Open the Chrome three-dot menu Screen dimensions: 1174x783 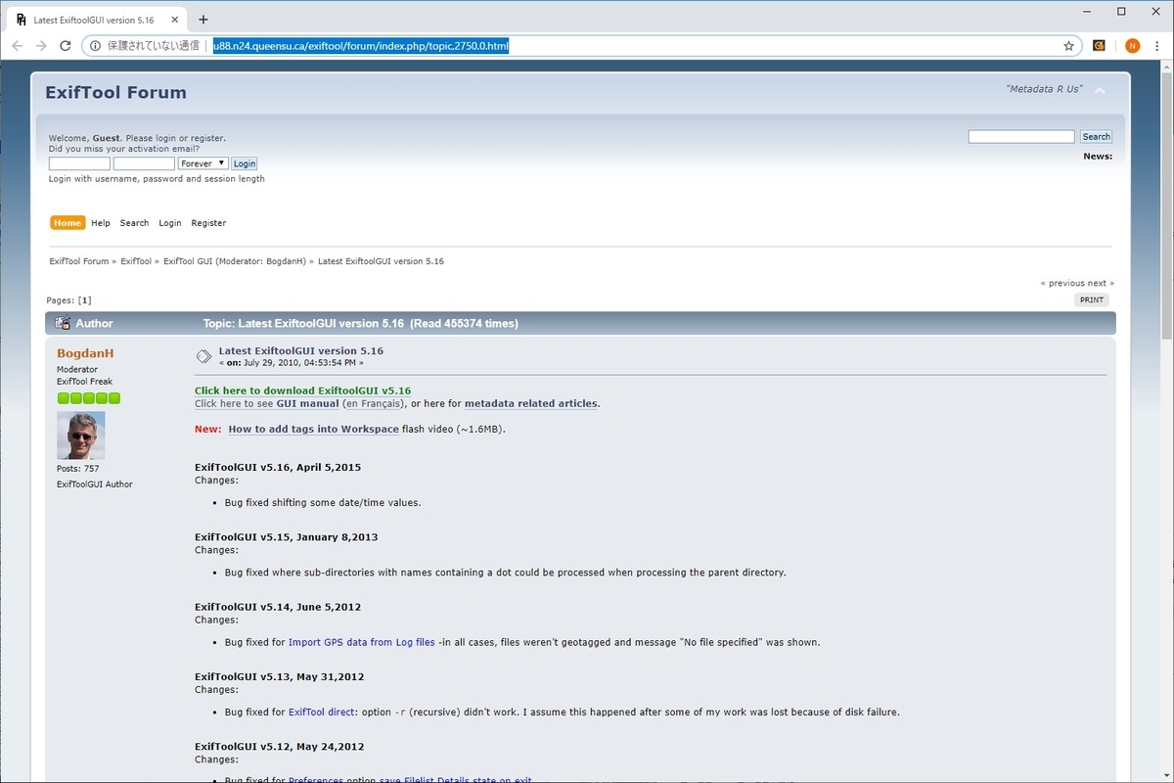[x=1158, y=46]
